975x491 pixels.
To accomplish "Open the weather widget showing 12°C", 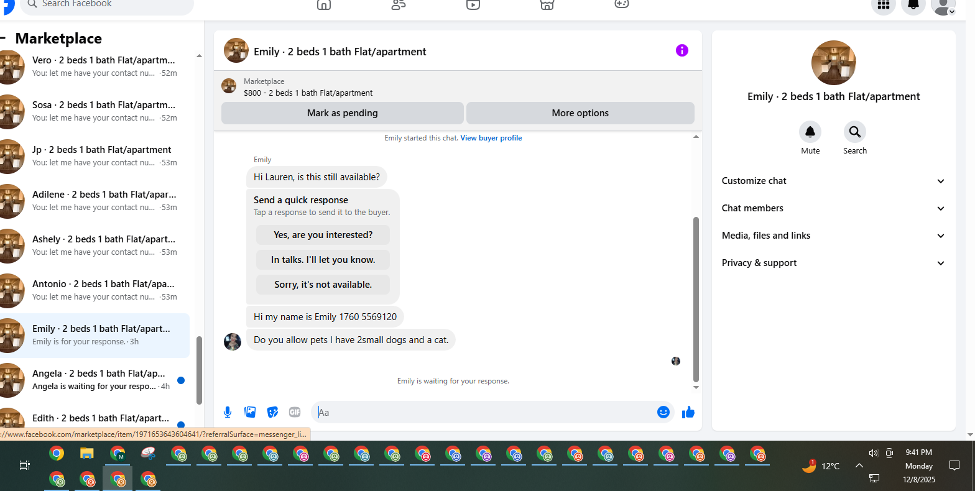I will (x=821, y=466).
